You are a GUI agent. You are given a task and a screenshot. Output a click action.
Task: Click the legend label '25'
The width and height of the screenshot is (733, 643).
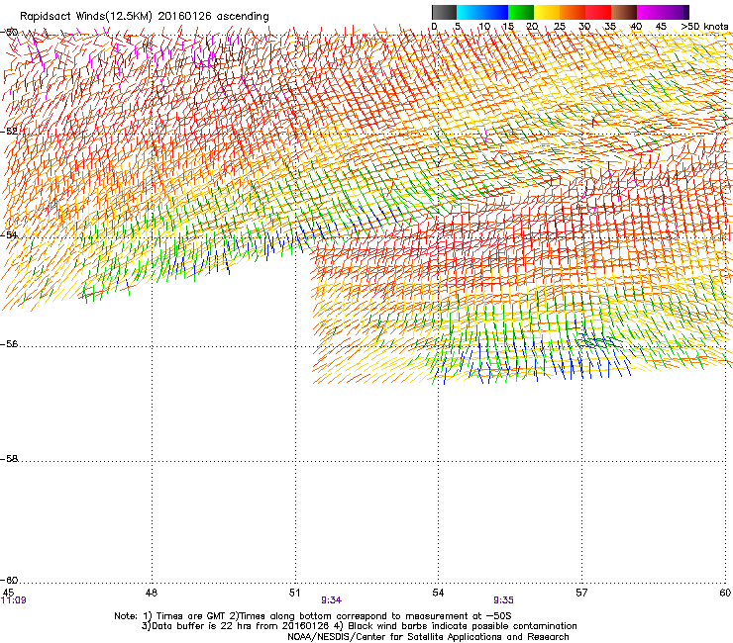click(560, 27)
